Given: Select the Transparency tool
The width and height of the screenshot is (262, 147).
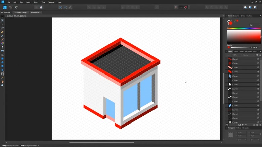Looking at the screenshot, I should click(x=2, y=47).
